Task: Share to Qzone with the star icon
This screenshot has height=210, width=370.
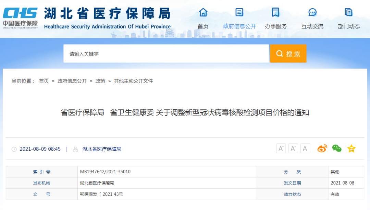Action: click(351, 148)
